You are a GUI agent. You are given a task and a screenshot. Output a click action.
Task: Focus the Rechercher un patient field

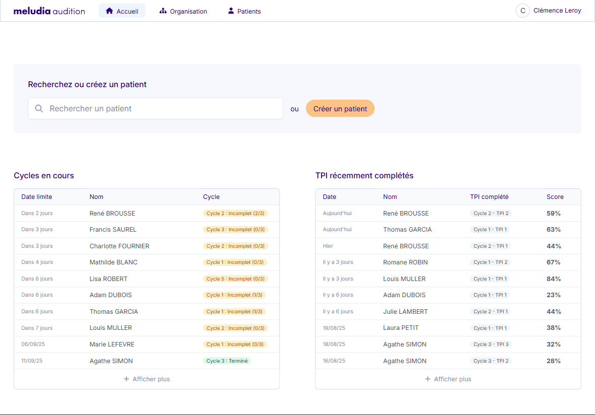click(161, 109)
